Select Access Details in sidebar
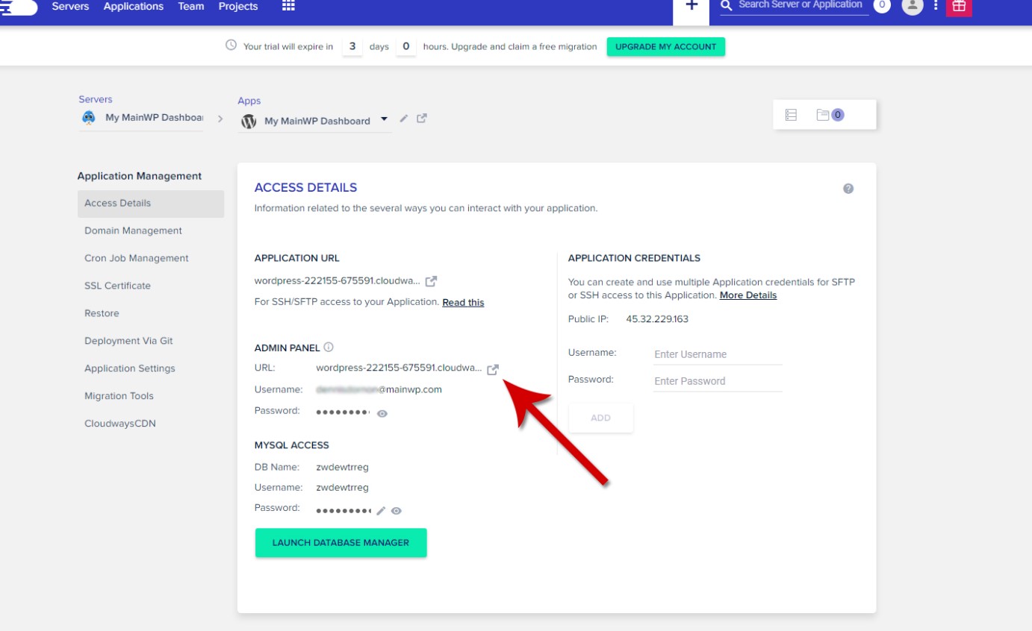The height and width of the screenshot is (631, 1032). tap(151, 203)
